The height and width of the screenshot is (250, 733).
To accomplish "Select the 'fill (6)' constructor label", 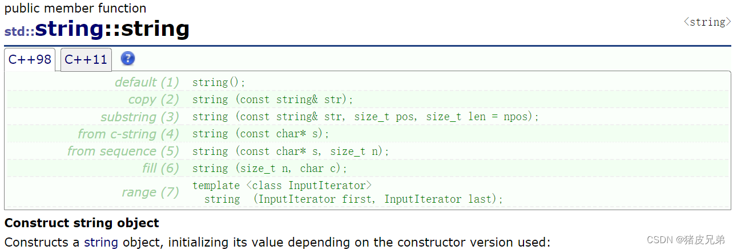I will tap(160, 168).
